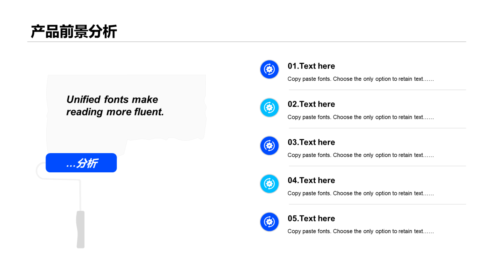This screenshot has height=277, width=493.
Task: Select the description text under 03.Text here
Action: pos(361,155)
